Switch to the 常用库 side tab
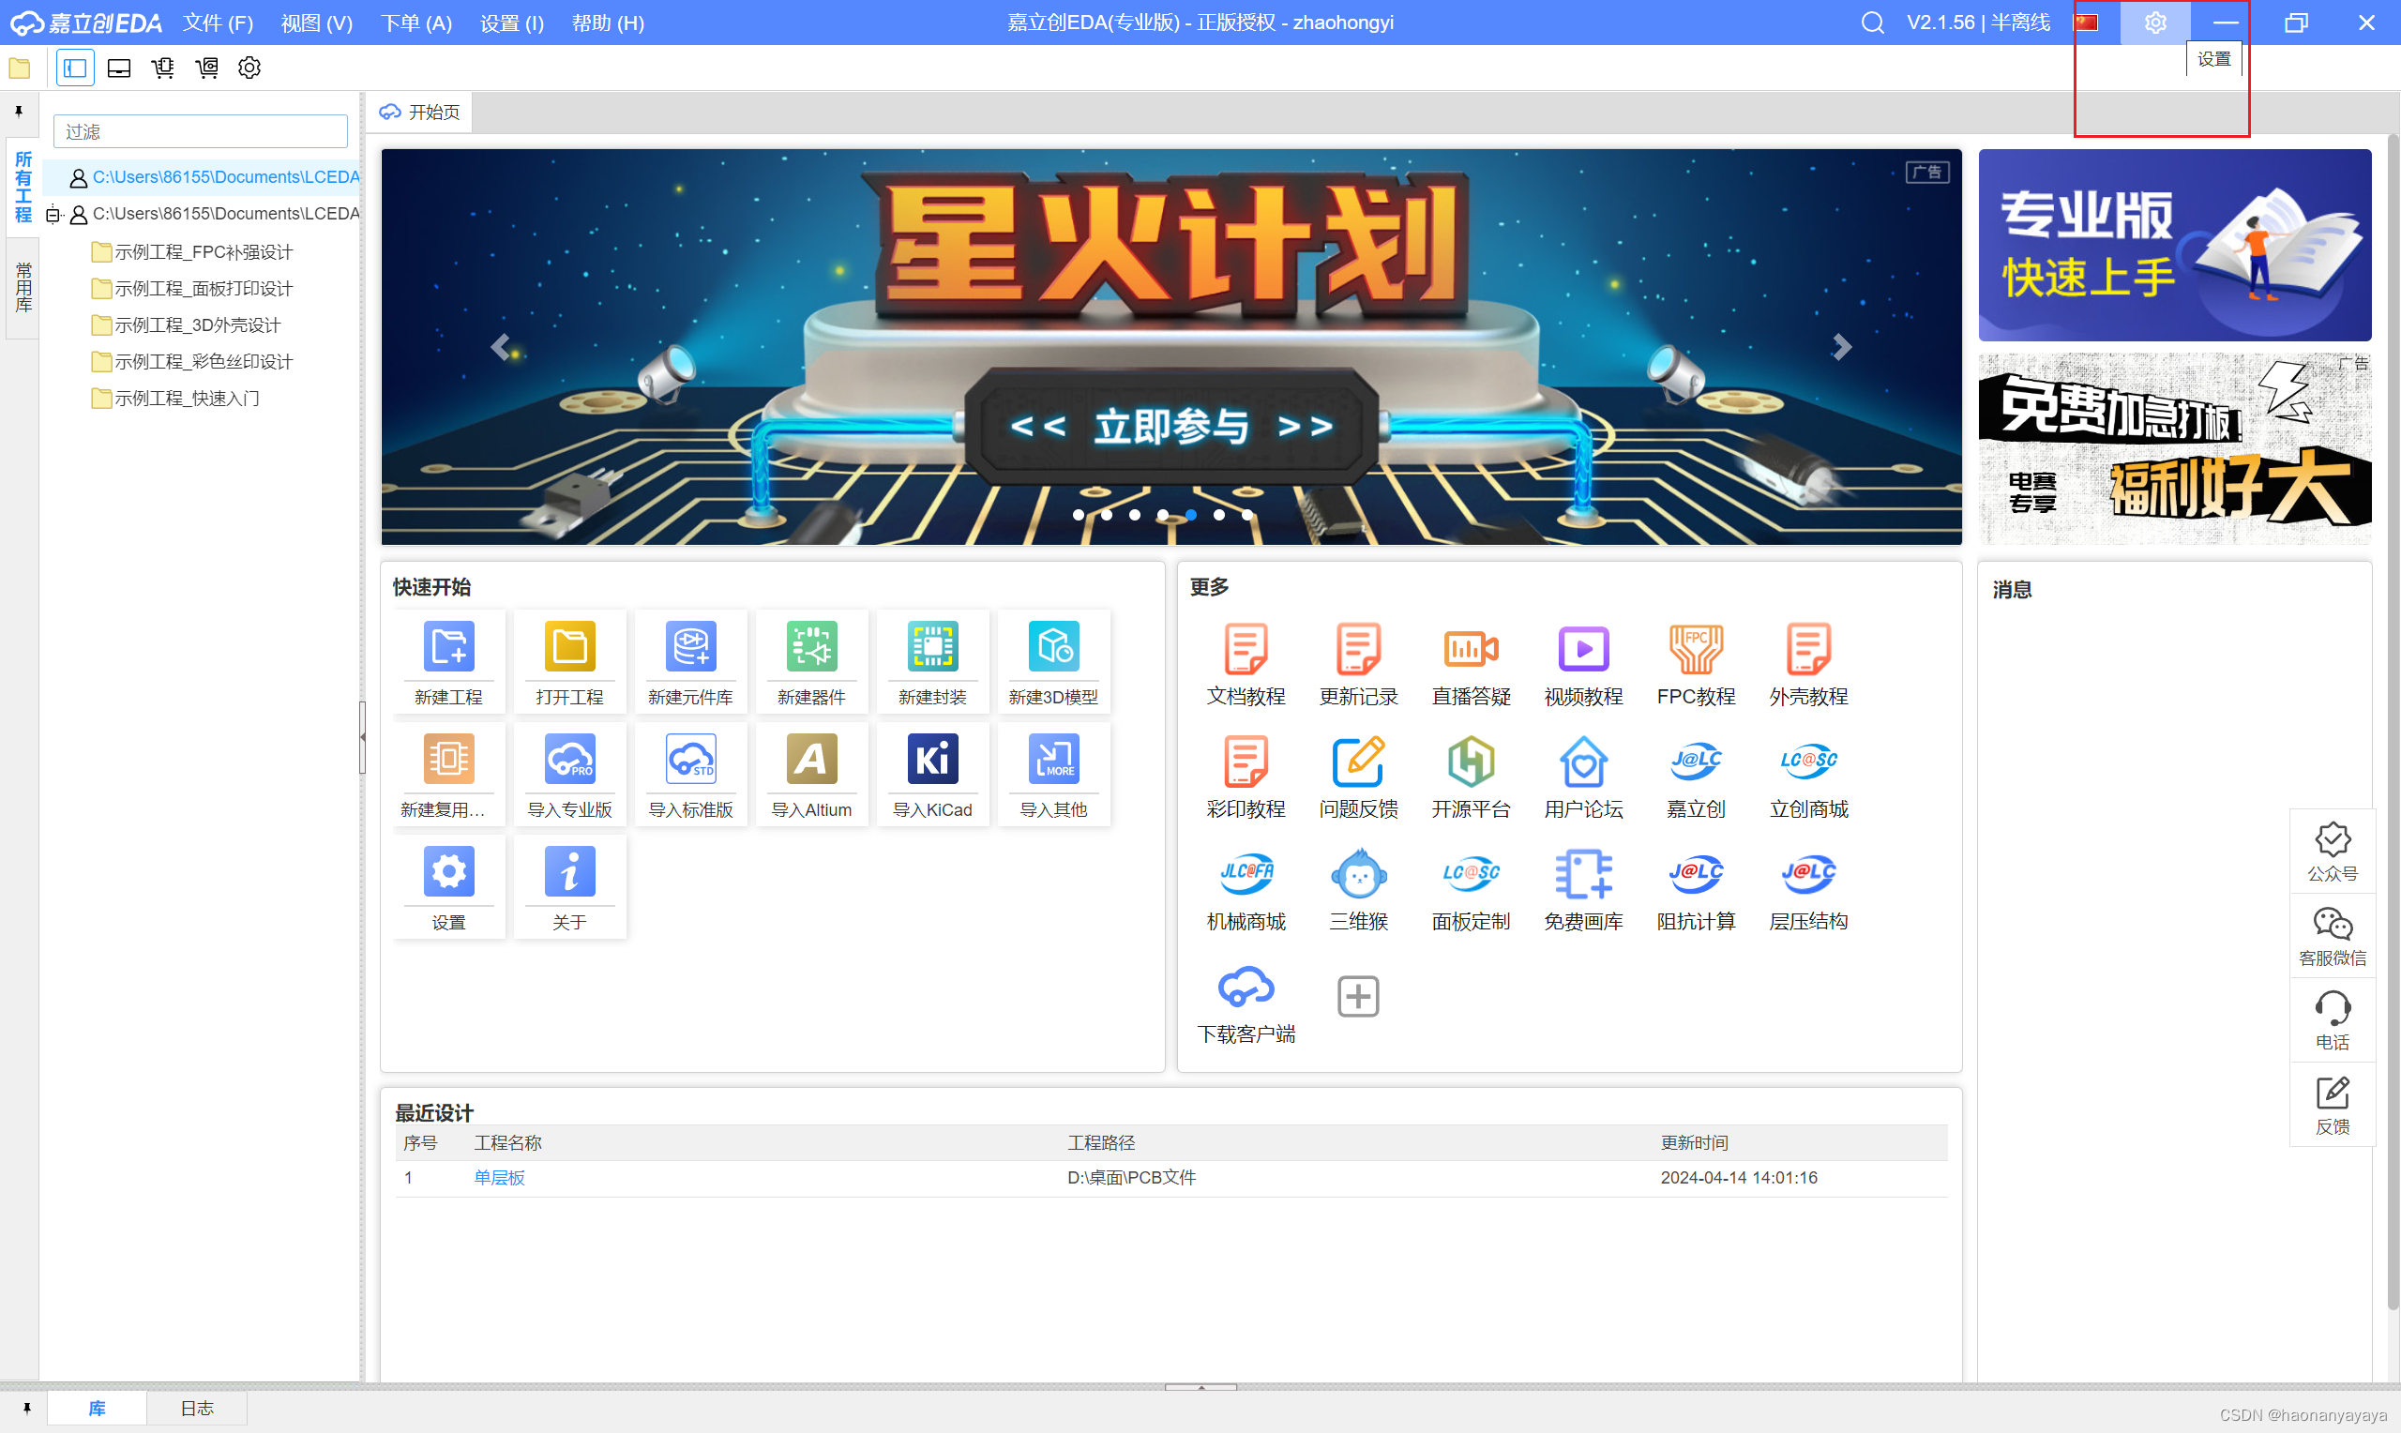The height and width of the screenshot is (1433, 2401). 23,287
